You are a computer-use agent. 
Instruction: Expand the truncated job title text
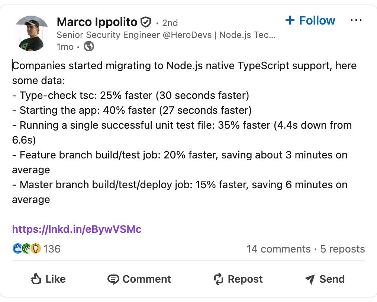click(272, 35)
